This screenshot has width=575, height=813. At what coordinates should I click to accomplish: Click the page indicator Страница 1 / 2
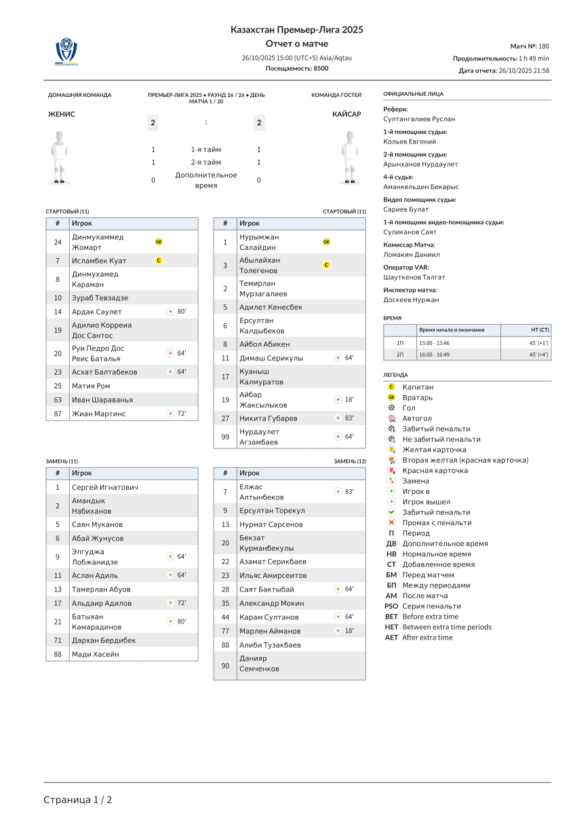coord(78,800)
